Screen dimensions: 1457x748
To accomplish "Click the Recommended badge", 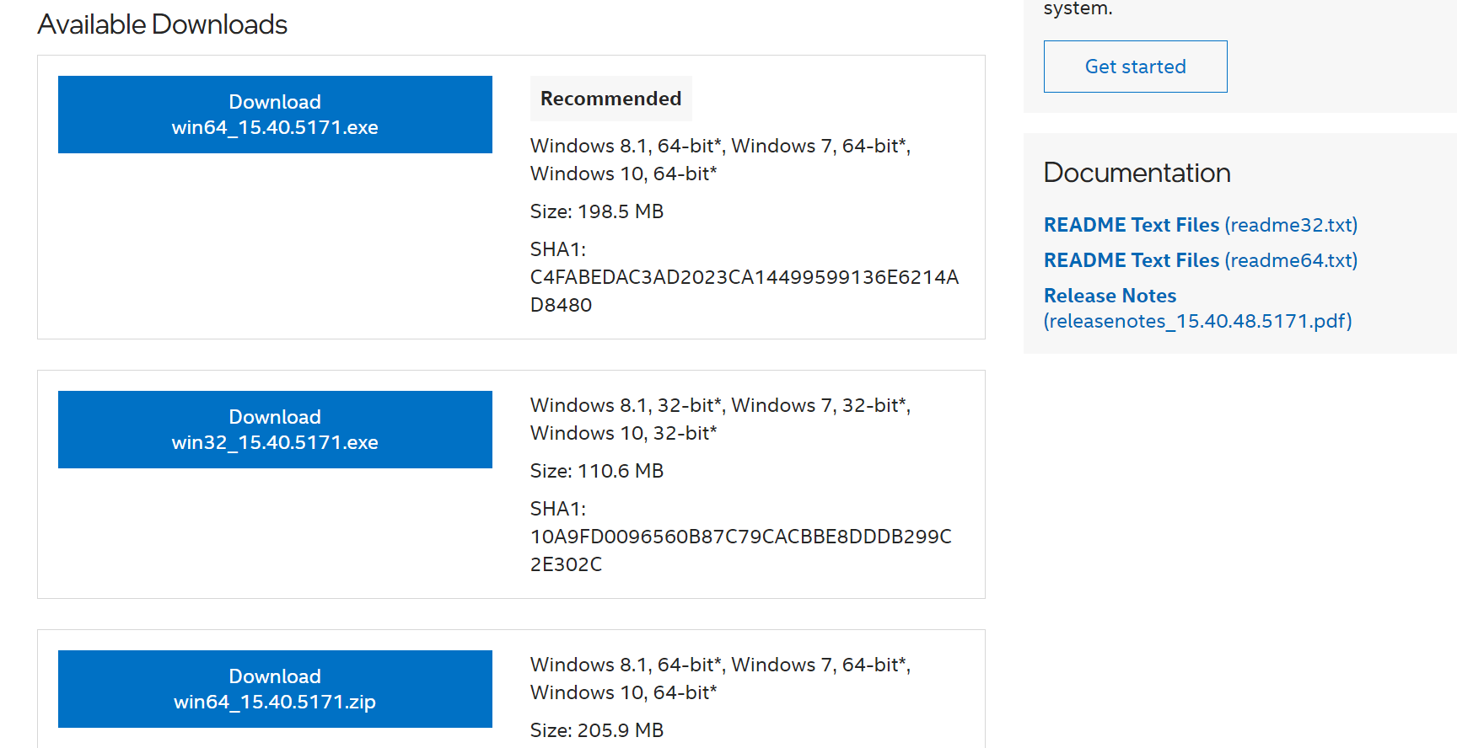I will [x=610, y=99].
